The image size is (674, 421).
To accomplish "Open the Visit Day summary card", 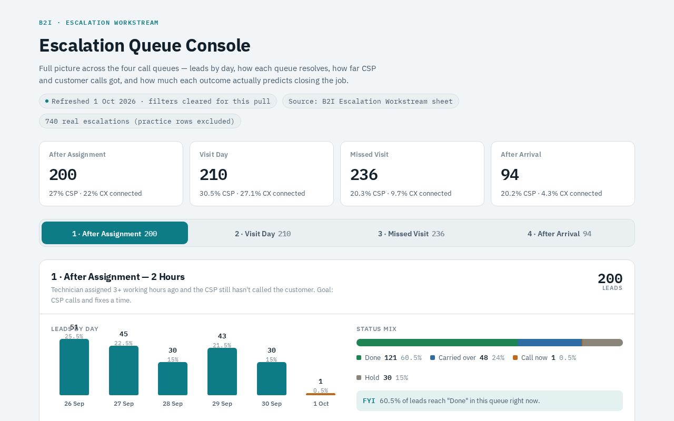I will pyautogui.click(x=262, y=174).
